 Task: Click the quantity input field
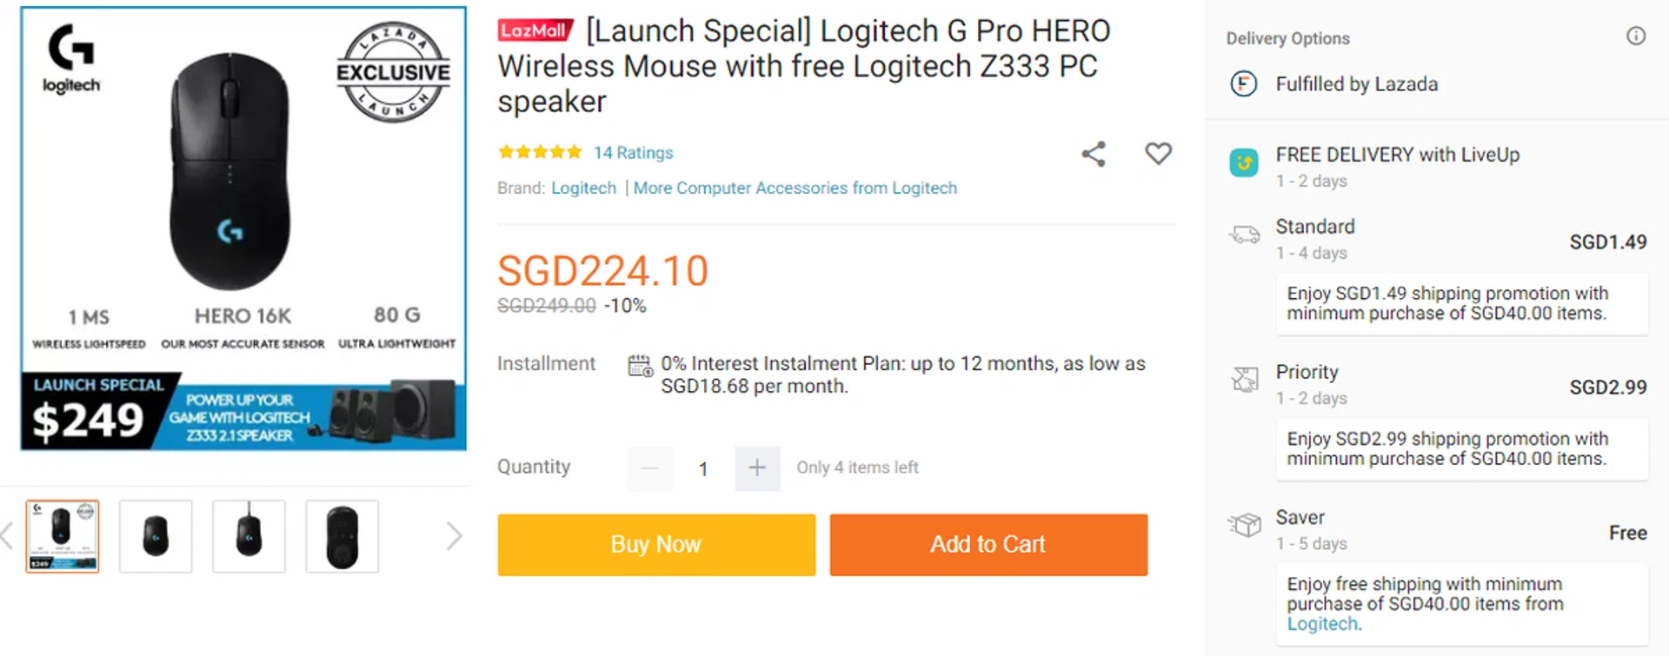point(703,469)
